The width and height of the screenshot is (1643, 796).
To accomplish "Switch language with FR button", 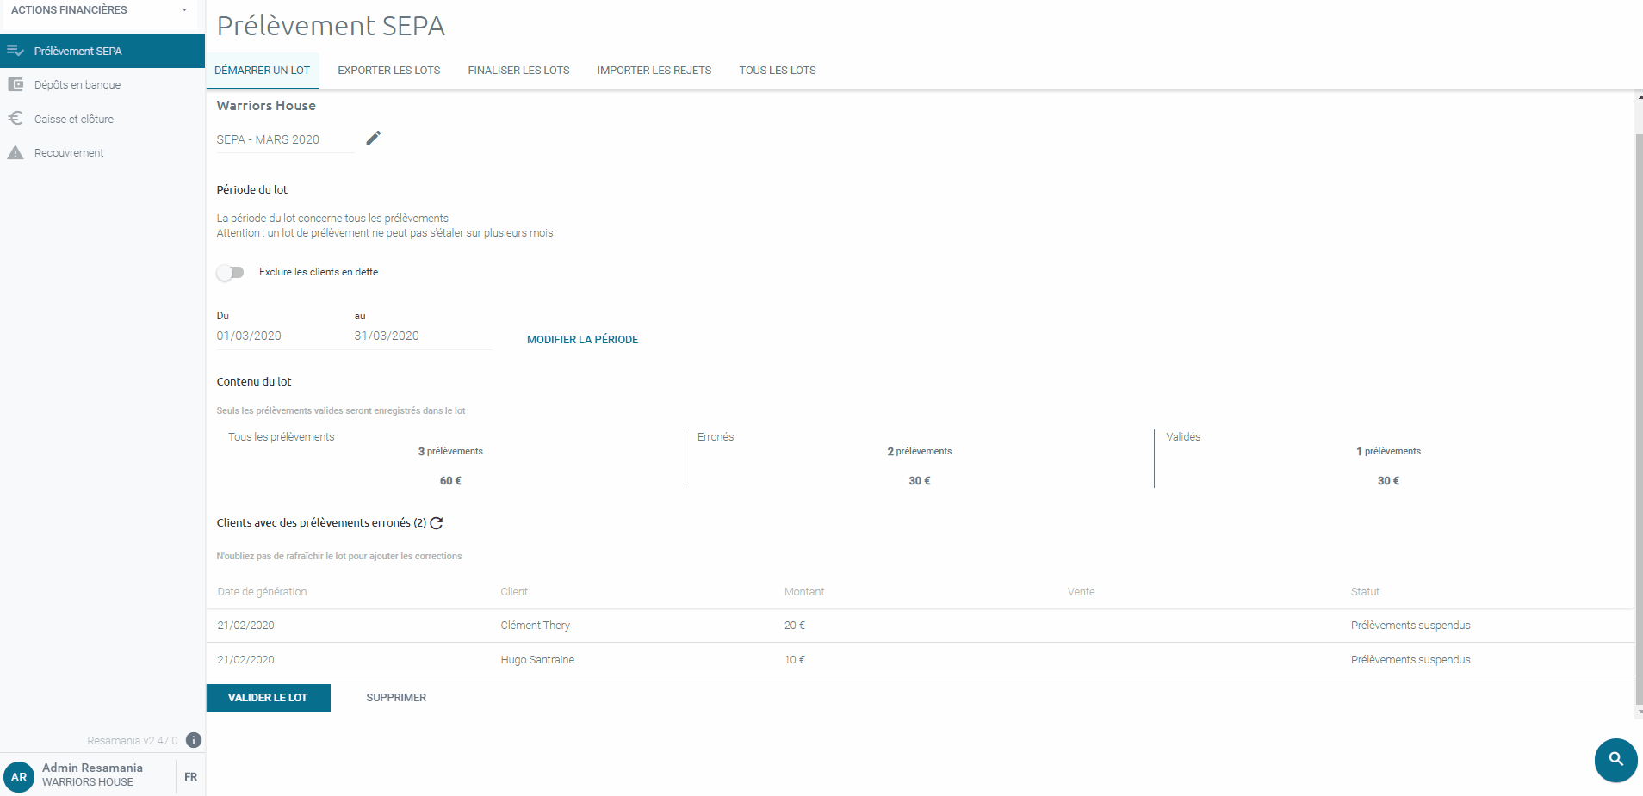I will [x=190, y=777].
